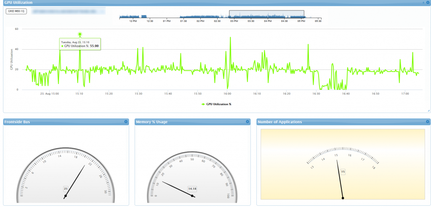Click the Frontside Bus gauge needle
Screen dimensions: 431x207
point(74,182)
